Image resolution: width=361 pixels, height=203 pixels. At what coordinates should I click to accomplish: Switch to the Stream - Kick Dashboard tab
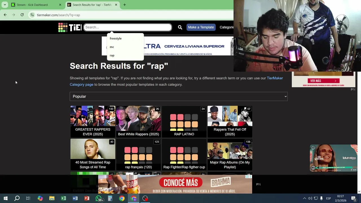[36, 5]
